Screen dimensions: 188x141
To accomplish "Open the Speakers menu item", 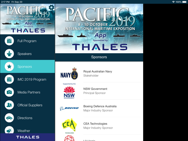I will (27, 54).
